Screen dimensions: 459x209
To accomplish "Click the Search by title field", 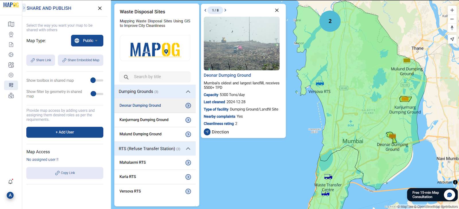I will tap(155, 77).
